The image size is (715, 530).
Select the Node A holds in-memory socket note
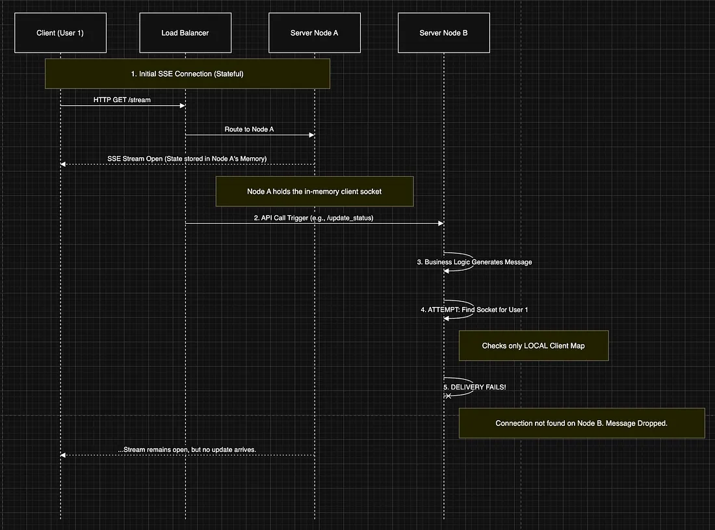coord(315,191)
